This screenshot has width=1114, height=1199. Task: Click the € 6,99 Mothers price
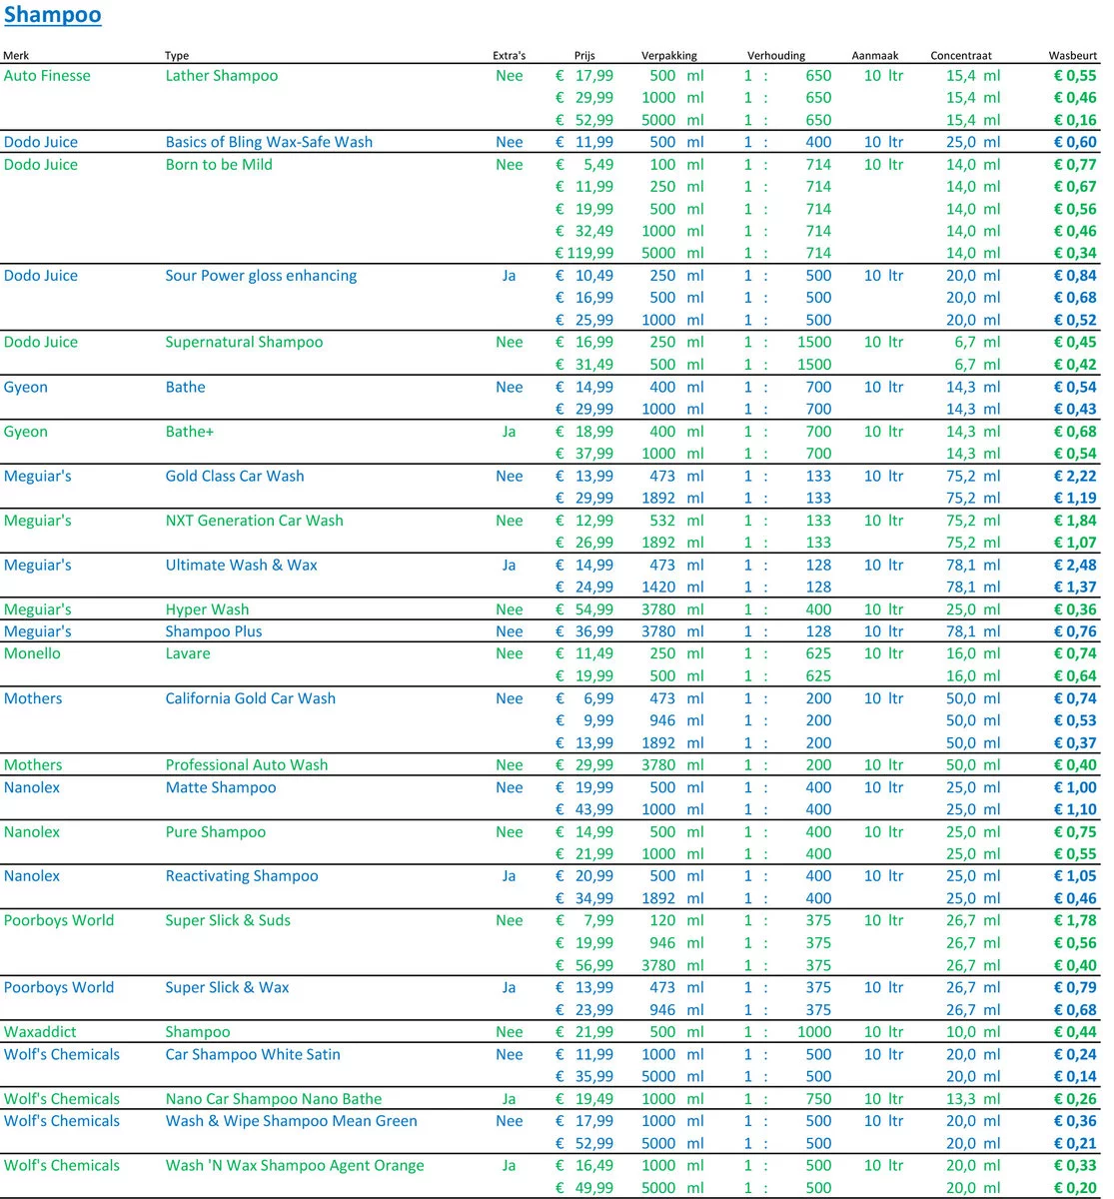coord(584,698)
